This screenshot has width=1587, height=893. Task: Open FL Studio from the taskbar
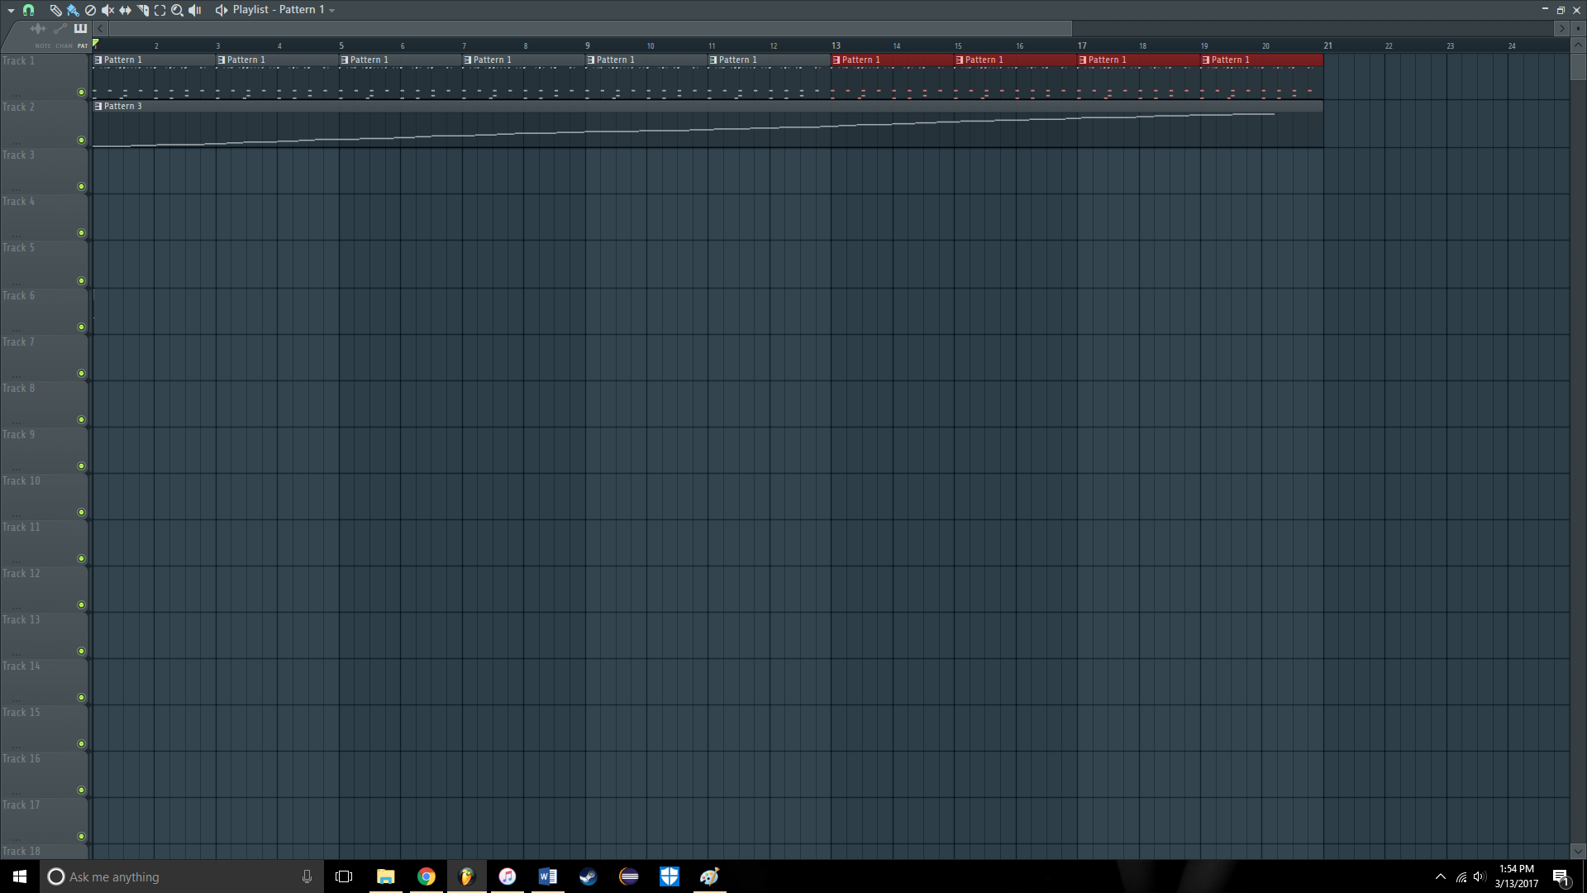tap(466, 876)
